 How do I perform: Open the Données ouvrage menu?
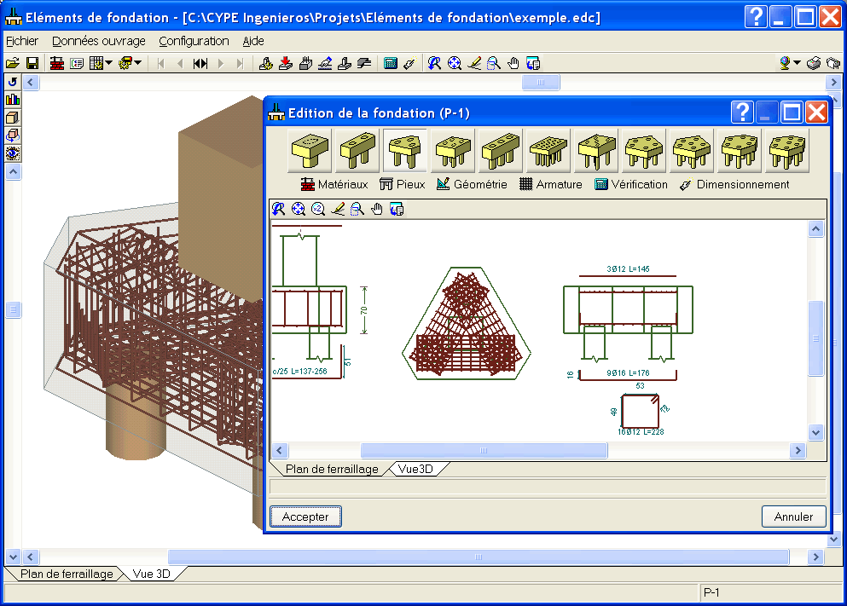click(99, 41)
